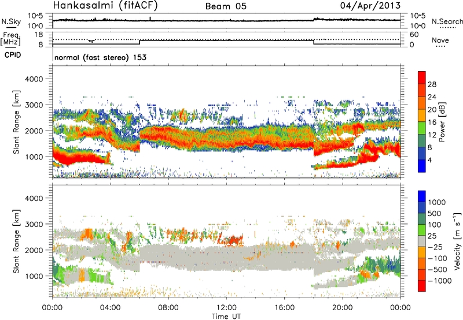463x320 pixels.
Task: Click the Velocity [m s-1] colorbar title
Action: [x=457, y=241]
